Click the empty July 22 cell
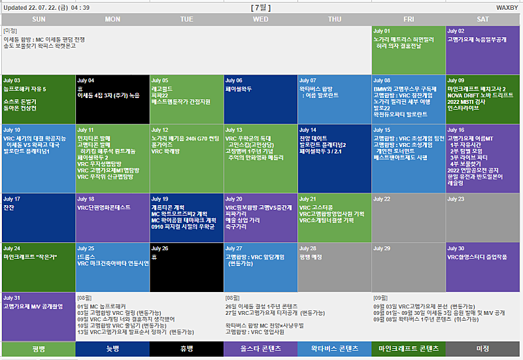Viewport: 523px width, 360px height. [x=409, y=218]
